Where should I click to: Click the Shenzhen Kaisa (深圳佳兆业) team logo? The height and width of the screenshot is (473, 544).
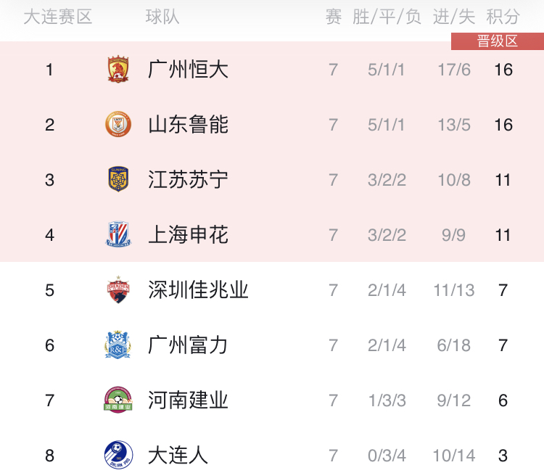118,289
